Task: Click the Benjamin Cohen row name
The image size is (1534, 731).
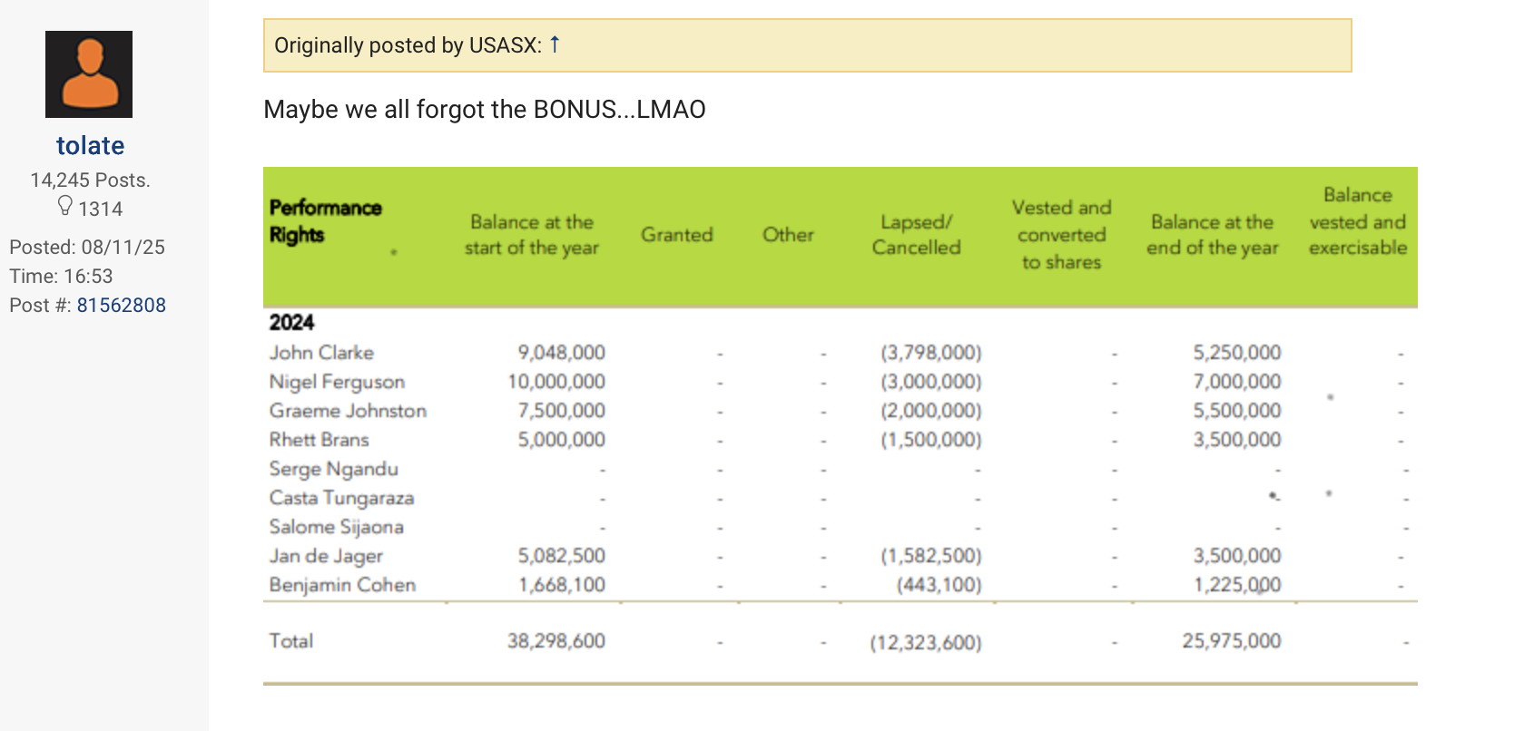Action: (x=342, y=585)
